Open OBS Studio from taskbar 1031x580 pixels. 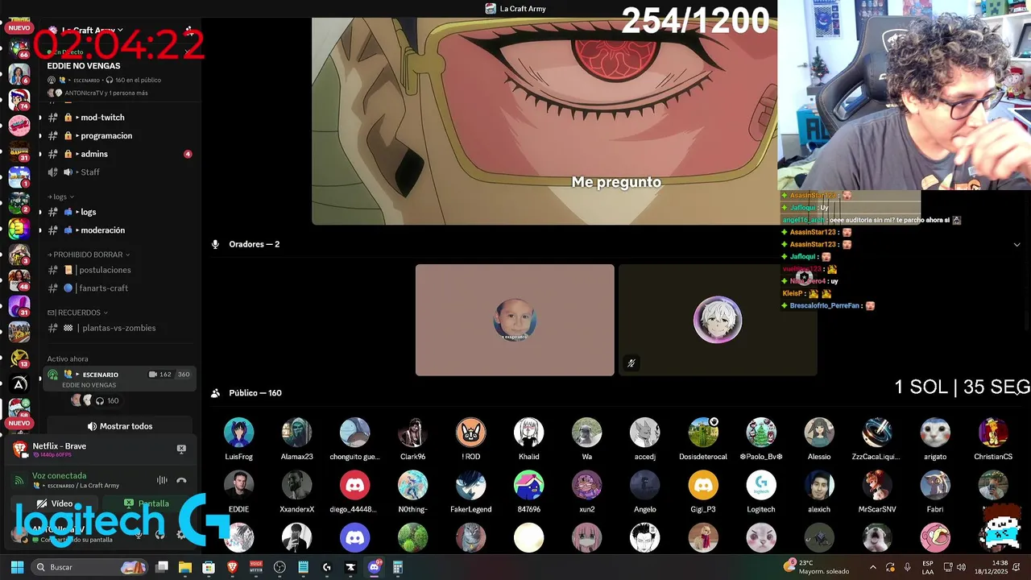pyautogui.click(x=279, y=567)
